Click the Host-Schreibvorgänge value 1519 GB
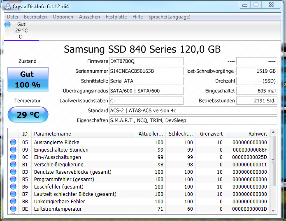This screenshot has width=286, height=221. (257, 71)
